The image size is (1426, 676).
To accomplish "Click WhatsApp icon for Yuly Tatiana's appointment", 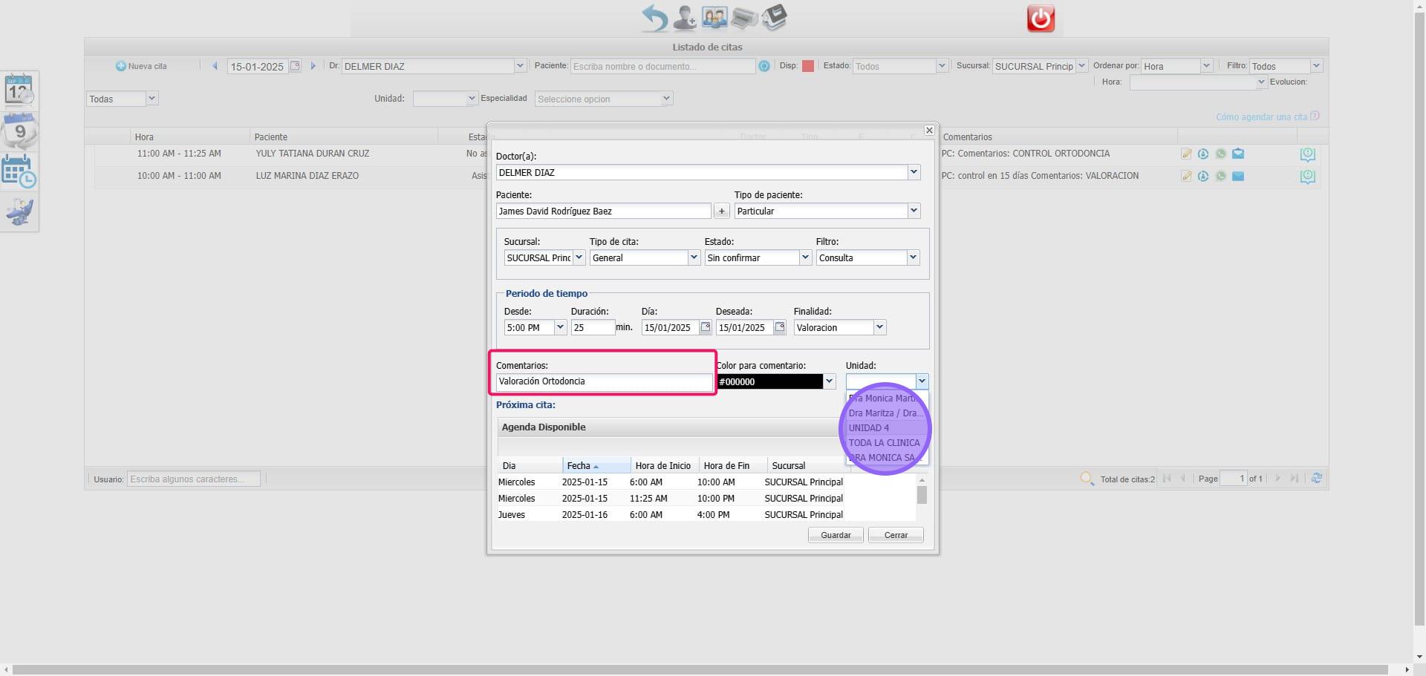I will 1220,154.
